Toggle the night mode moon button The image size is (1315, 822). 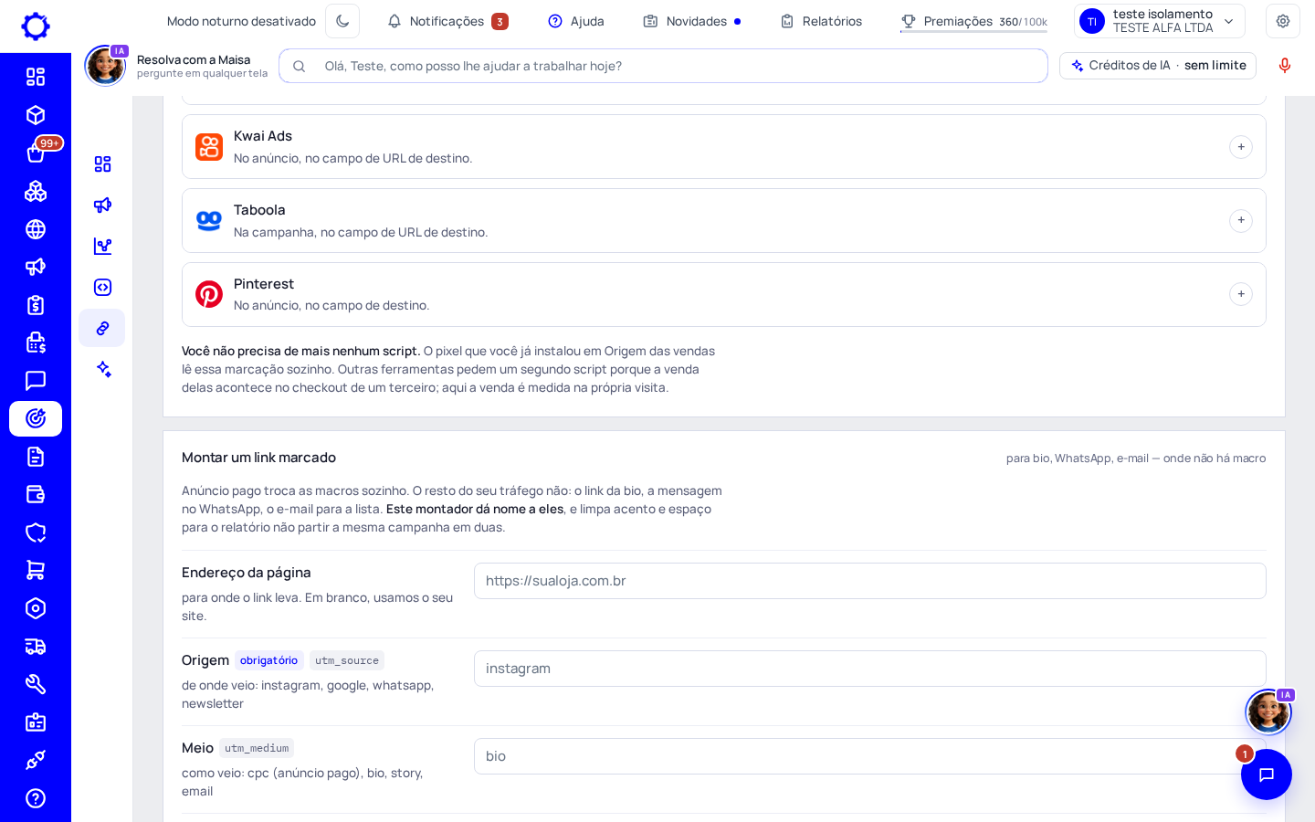pyautogui.click(x=342, y=21)
